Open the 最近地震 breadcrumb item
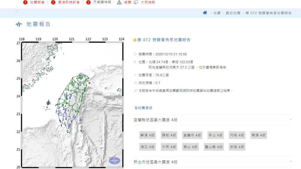301x169 pixels. pos(233,13)
